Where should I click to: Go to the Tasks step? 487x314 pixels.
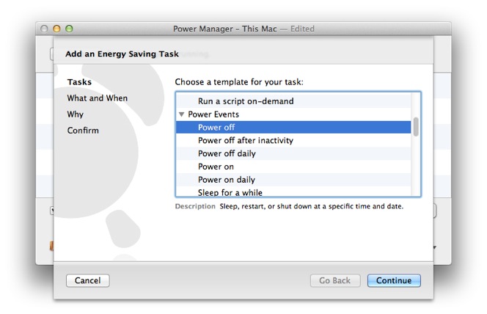coord(79,82)
